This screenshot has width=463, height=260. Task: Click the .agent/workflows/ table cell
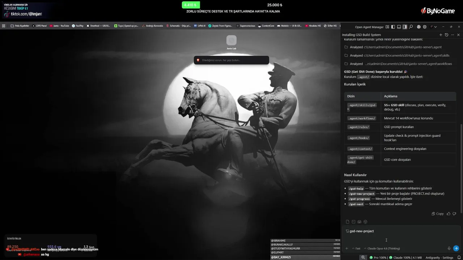[x=362, y=118]
